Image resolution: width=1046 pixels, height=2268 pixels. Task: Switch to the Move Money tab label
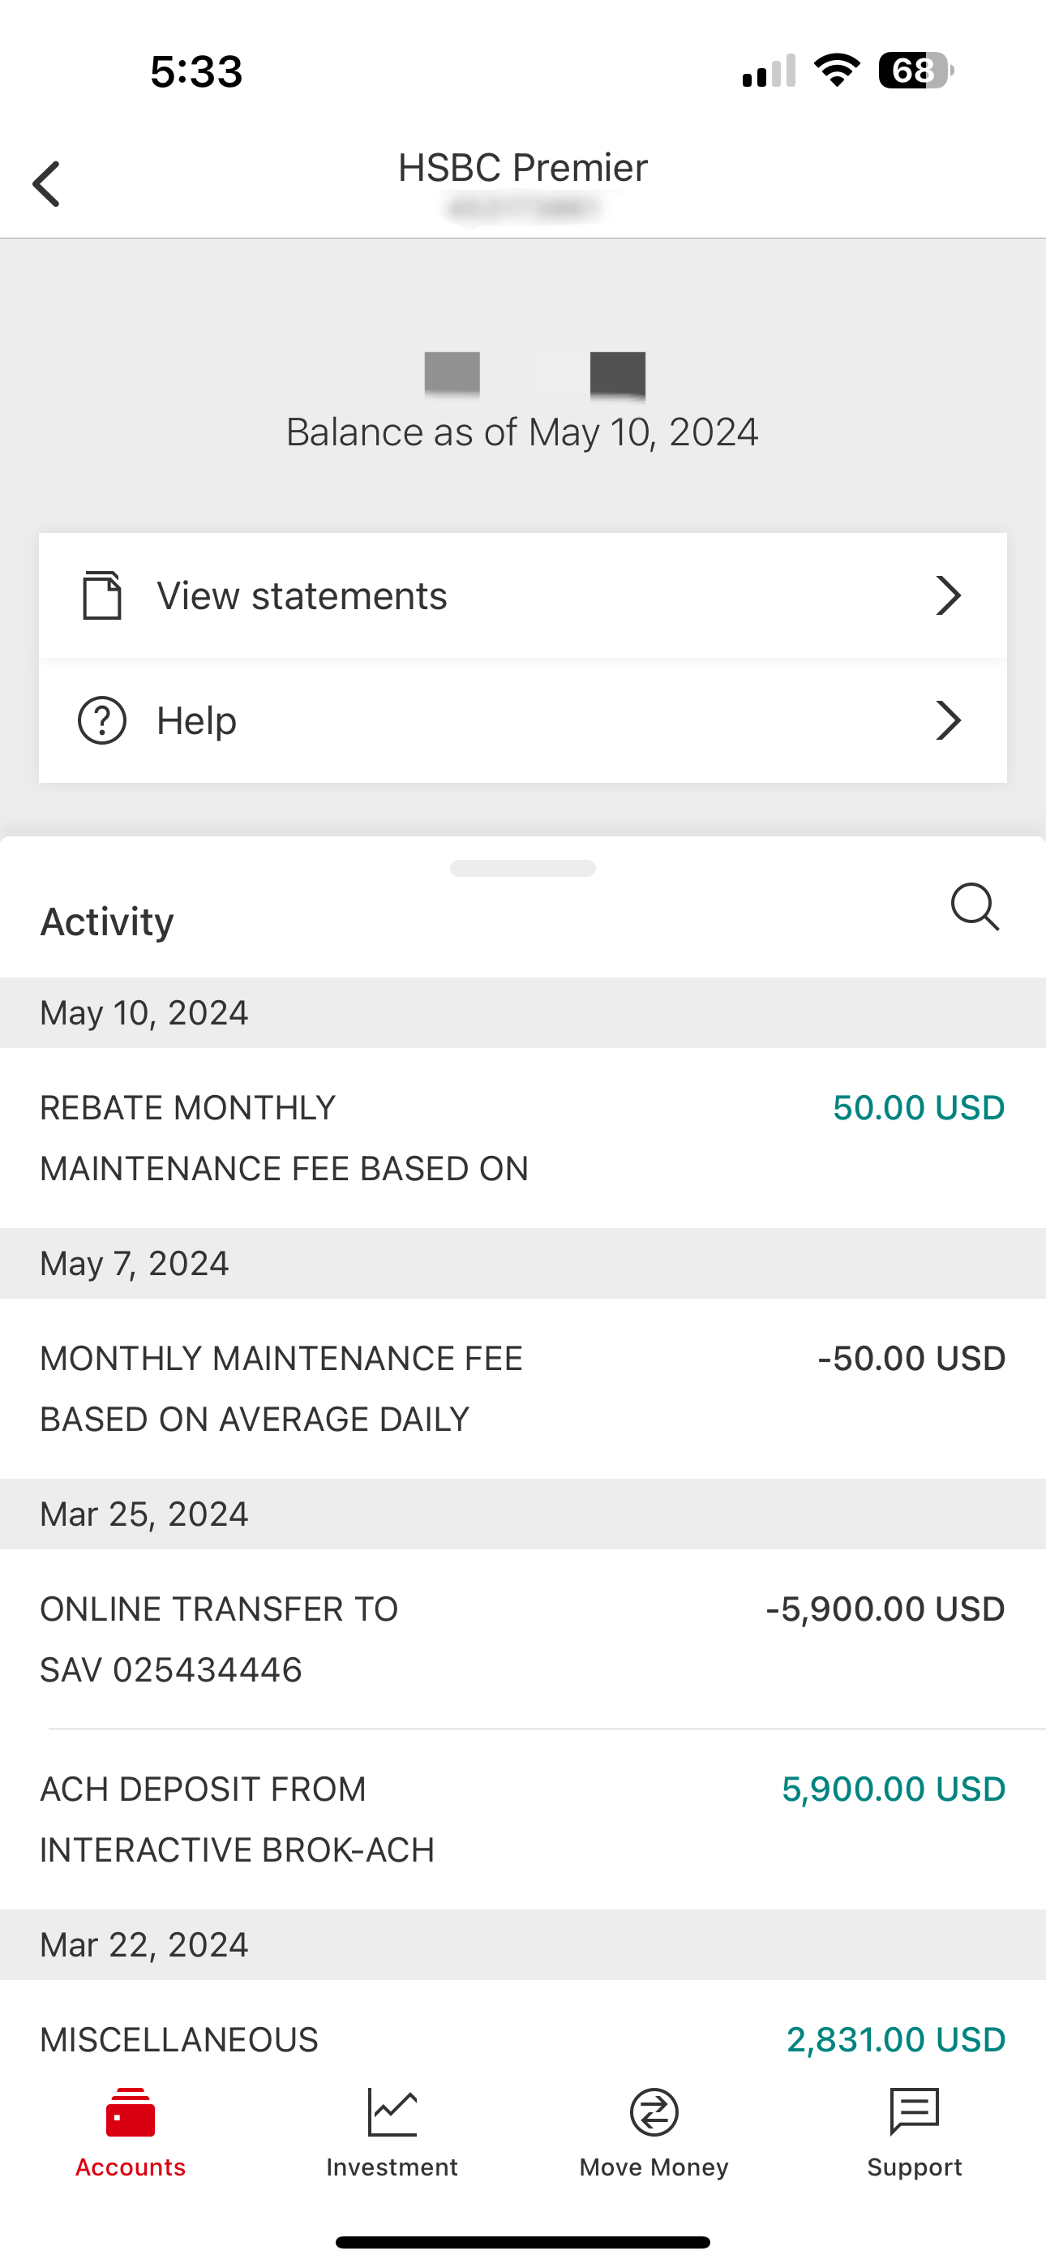[x=654, y=2167]
